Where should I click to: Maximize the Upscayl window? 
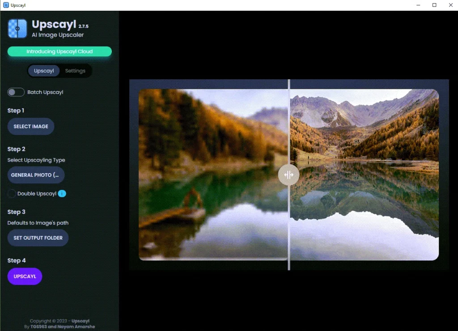click(x=434, y=5)
